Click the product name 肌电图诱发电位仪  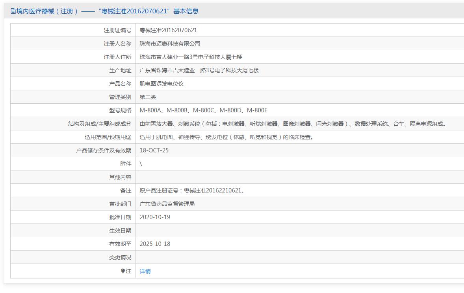pyautogui.click(x=161, y=84)
